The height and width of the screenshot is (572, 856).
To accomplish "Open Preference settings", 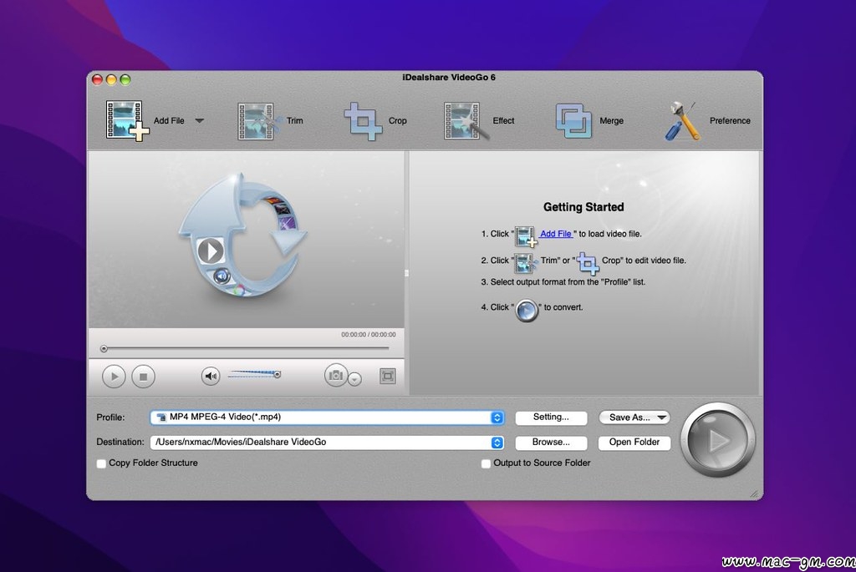I will click(x=707, y=121).
